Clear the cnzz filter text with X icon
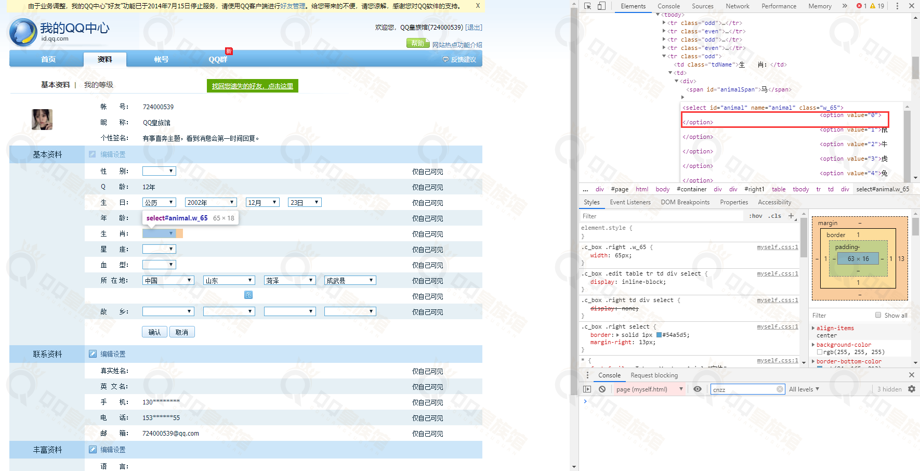Image resolution: width=920 pixels, height=471 pixels. pyautogui.click(x=780, y=389)
